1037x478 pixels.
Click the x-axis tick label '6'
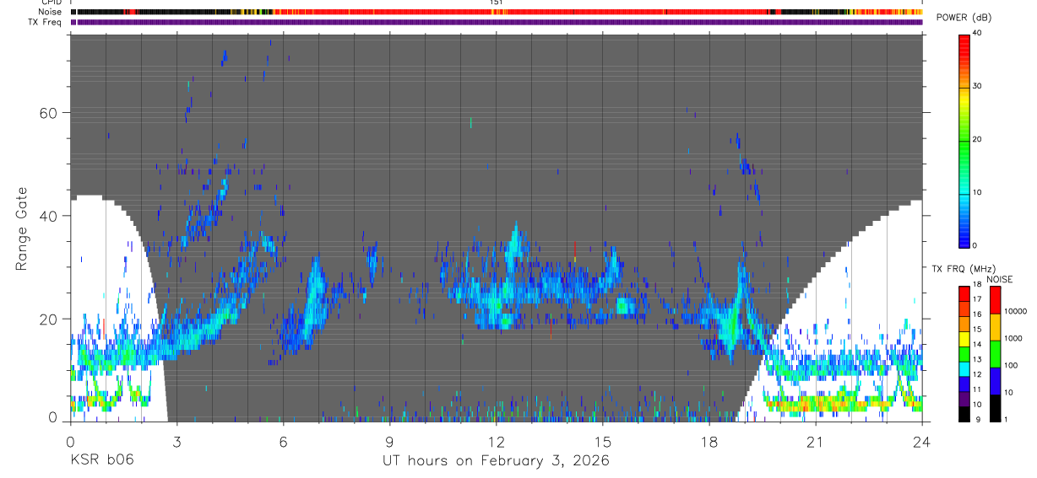pos(283,442)
